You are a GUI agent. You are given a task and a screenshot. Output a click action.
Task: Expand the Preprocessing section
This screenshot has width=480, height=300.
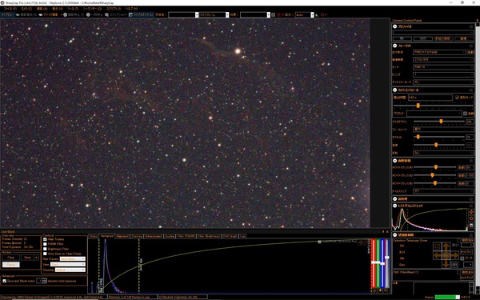[x=395, y=199]
